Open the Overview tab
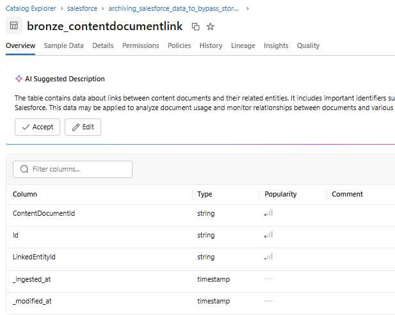This screenshot has height=315, width=395. click(x=20, y=45)
